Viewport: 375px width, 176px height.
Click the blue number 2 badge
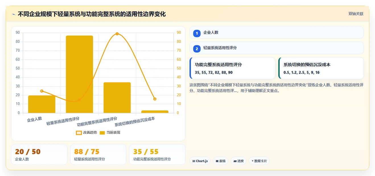pyautogui.click(x=197, y=49)
